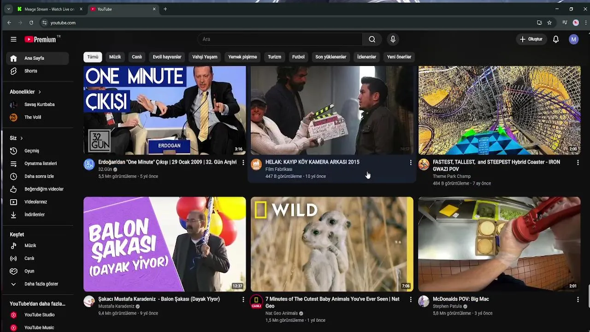
Task: Open Geçmiş history page
Action: (x=37, y=151)
